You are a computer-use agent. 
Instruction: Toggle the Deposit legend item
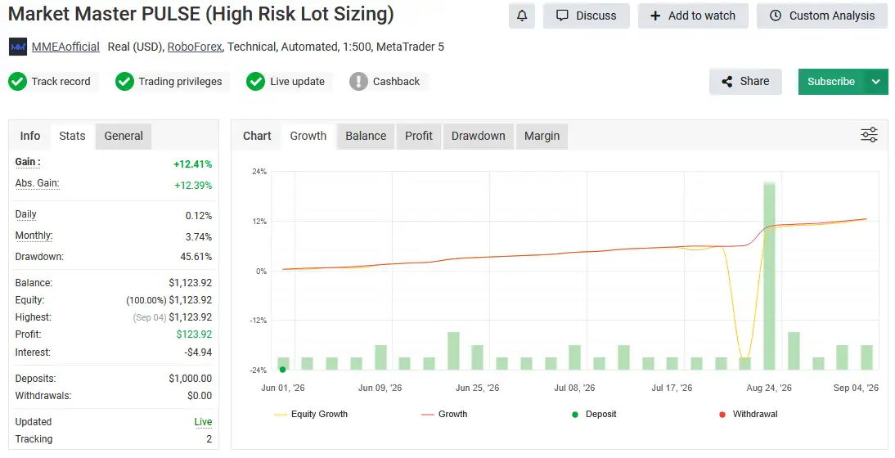(x=594, y=414)
